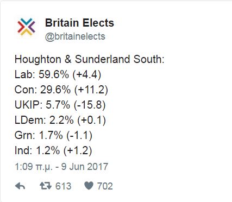View the 702 likes count
The height and width of the screenshot is (202, 232).
pyautogui.click(x=105, y=186)
